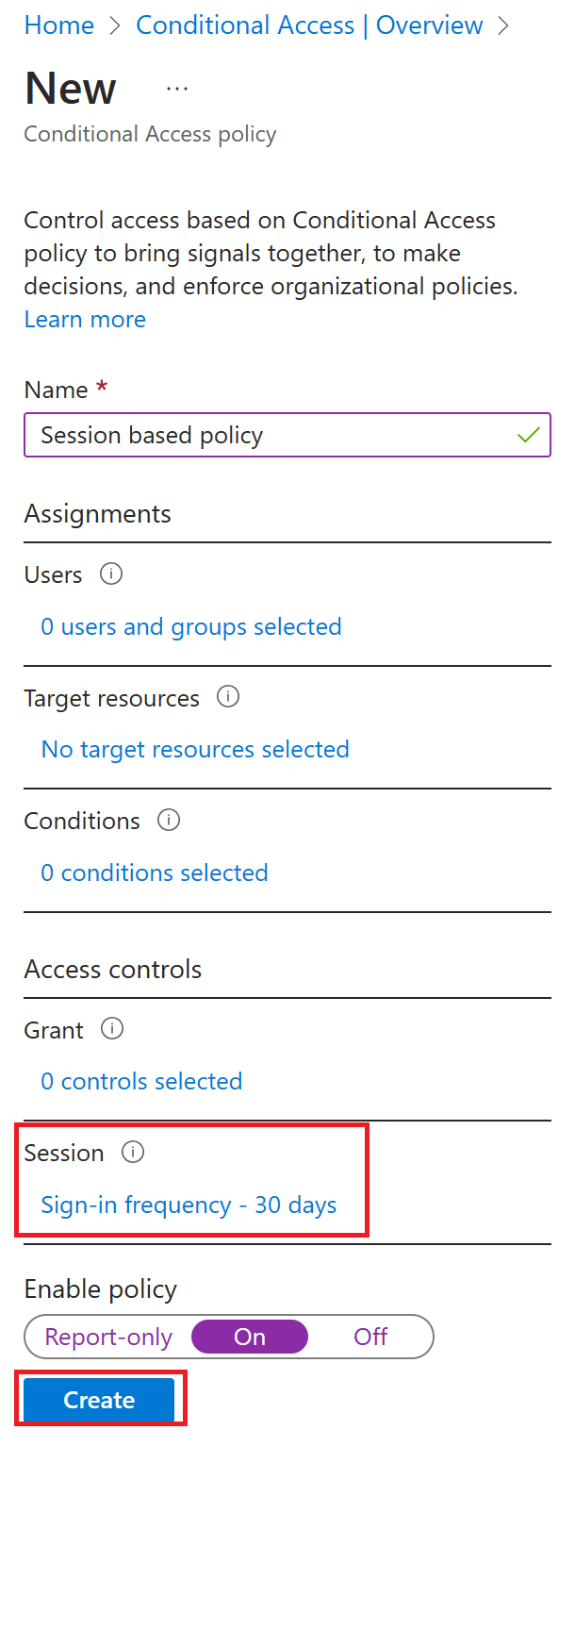Edit the 'Sign-in frequency - 30 days' session control

tap(189, 1205)
